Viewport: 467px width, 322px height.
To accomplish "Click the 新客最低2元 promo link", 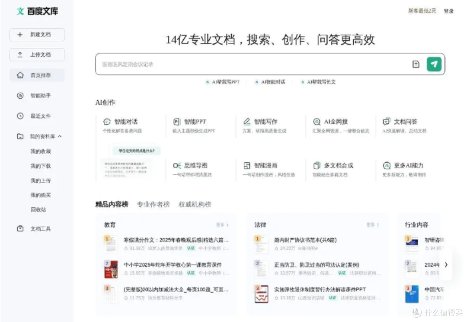I will pos(422,11).
